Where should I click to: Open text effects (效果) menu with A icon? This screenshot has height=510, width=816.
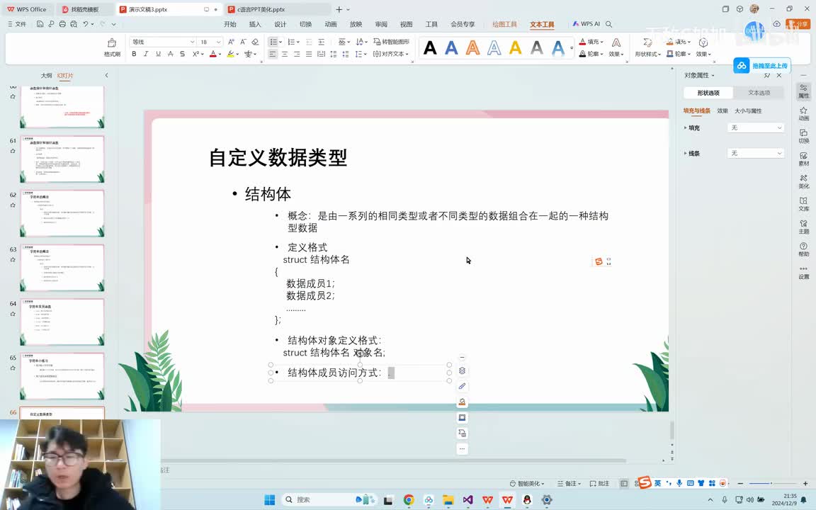tap(616, 47)
